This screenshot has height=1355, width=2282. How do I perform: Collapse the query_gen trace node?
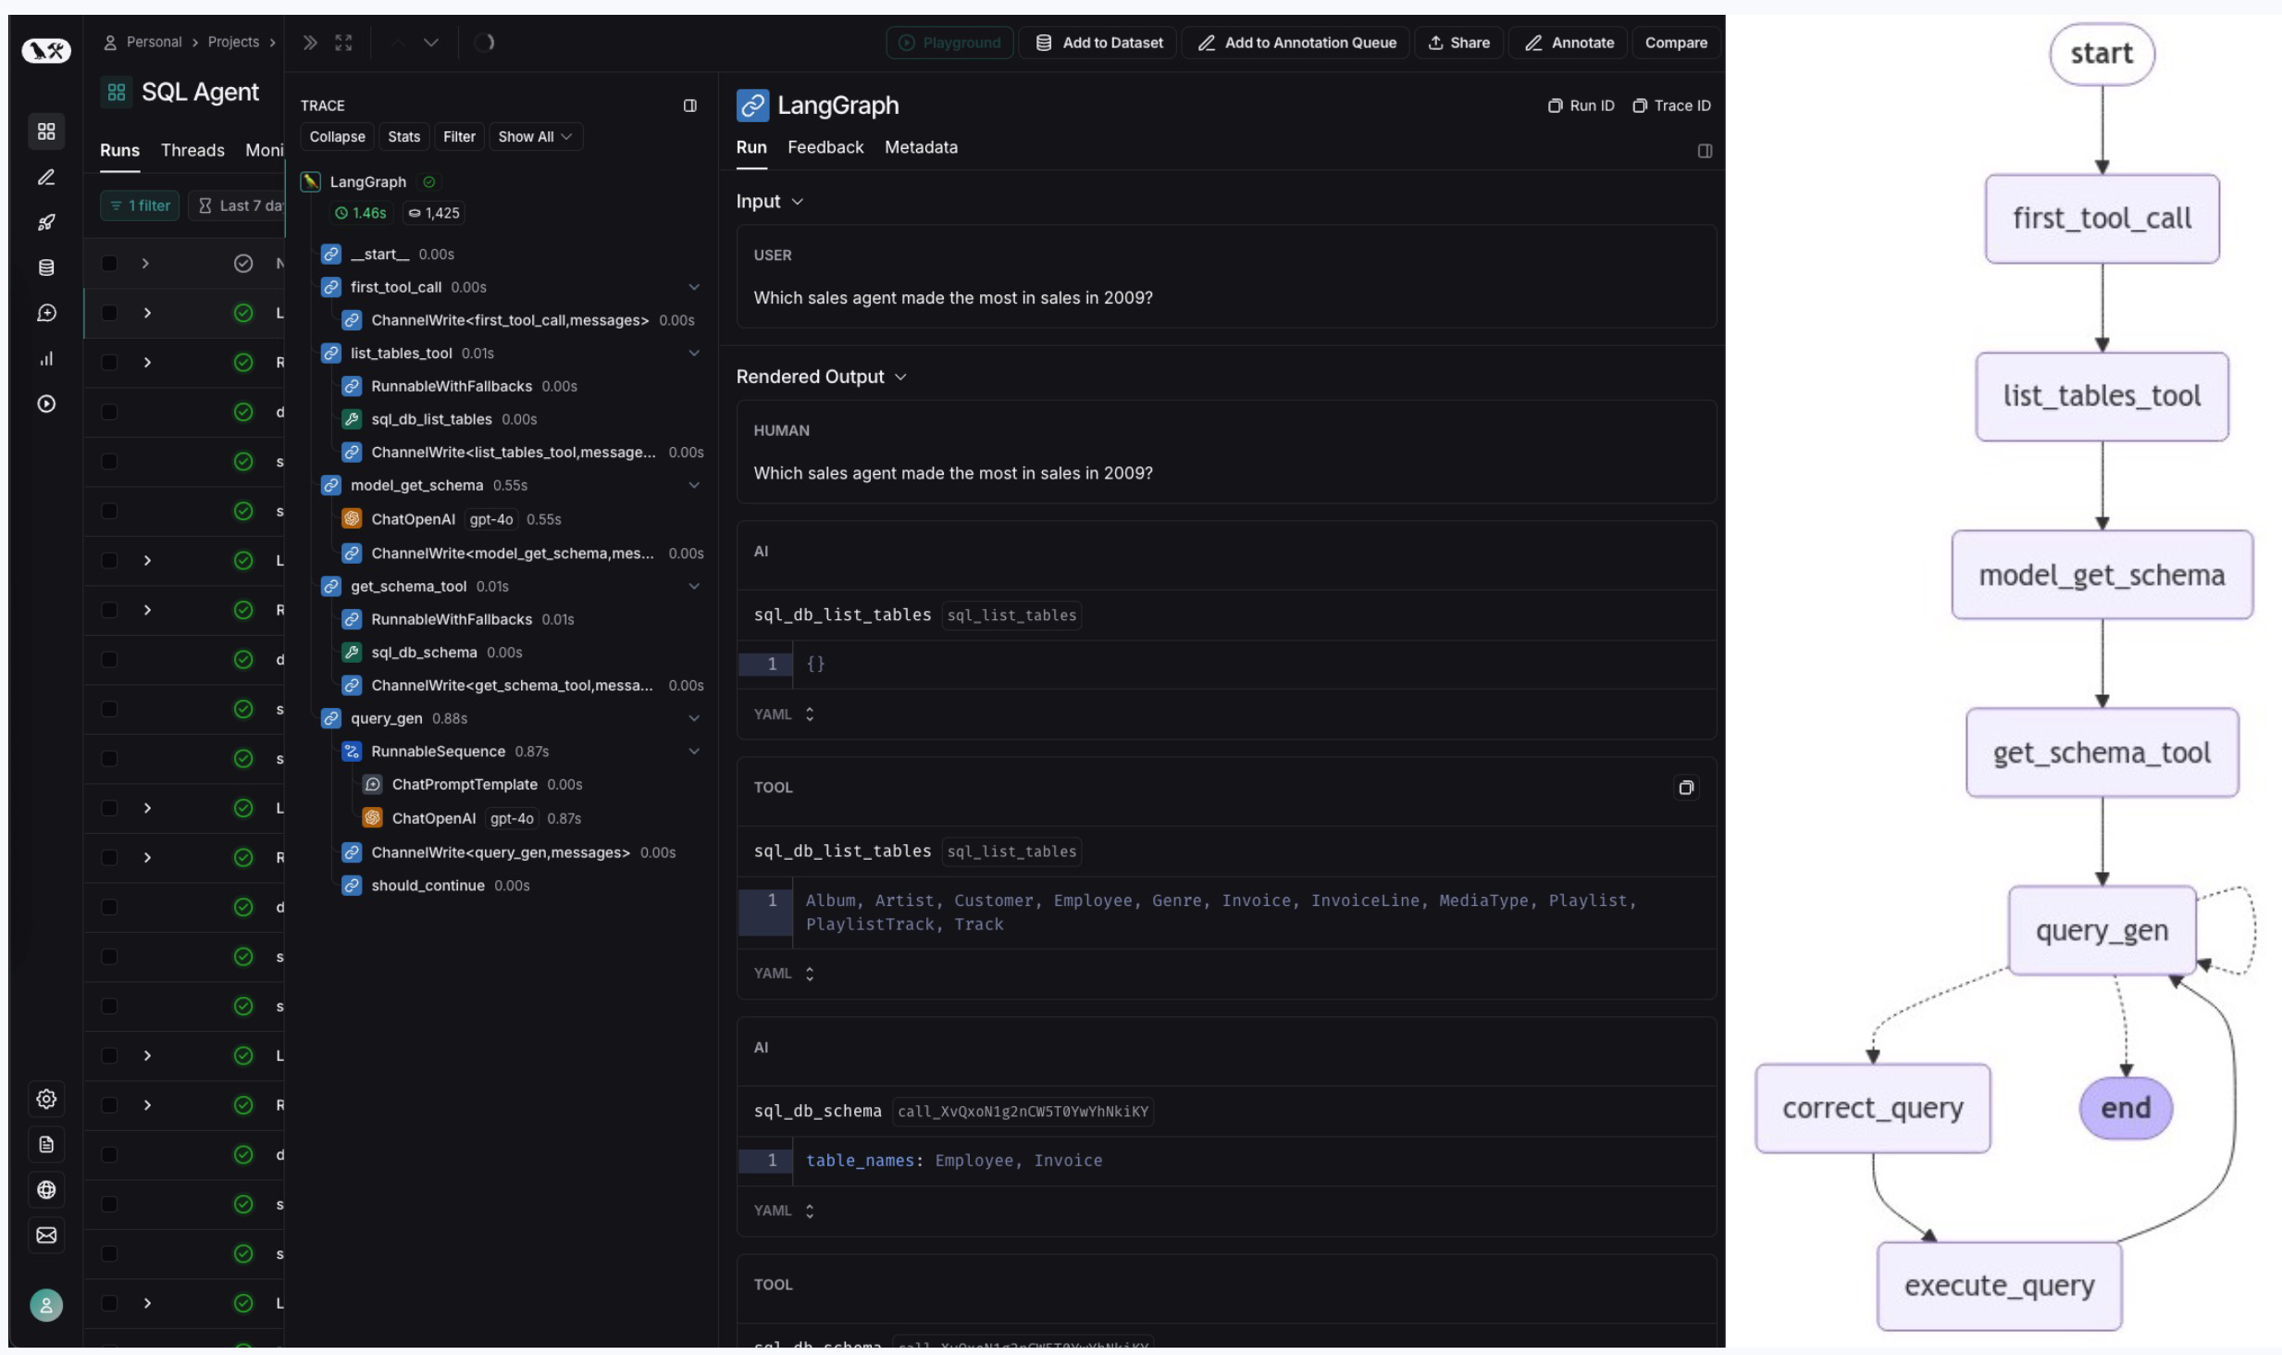[x=694, y=718]
